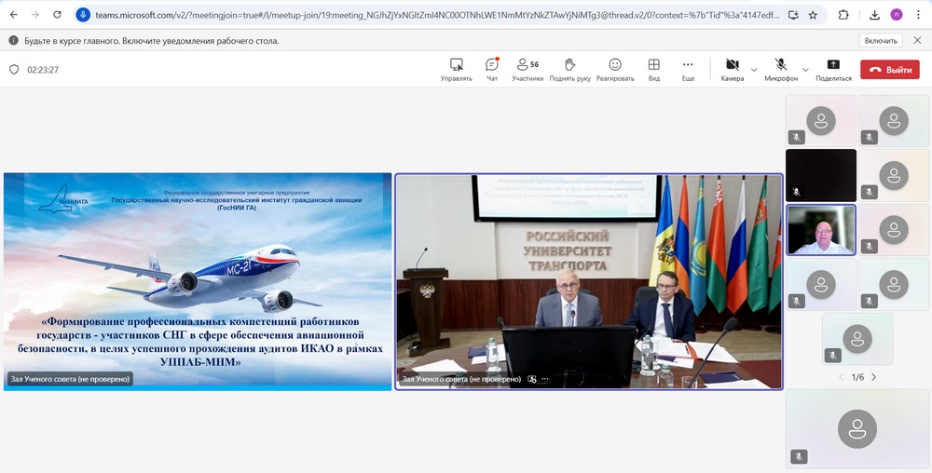Image resolution: width=932 pixels, height=473 pixels.
Task: Raise hand with Поднять руку
Action: pyautogui.click(x=569, y=70)
